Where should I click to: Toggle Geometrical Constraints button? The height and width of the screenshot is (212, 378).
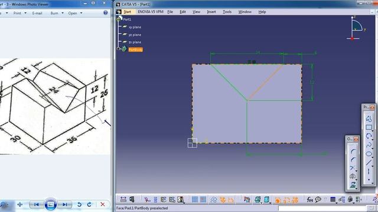223,200
